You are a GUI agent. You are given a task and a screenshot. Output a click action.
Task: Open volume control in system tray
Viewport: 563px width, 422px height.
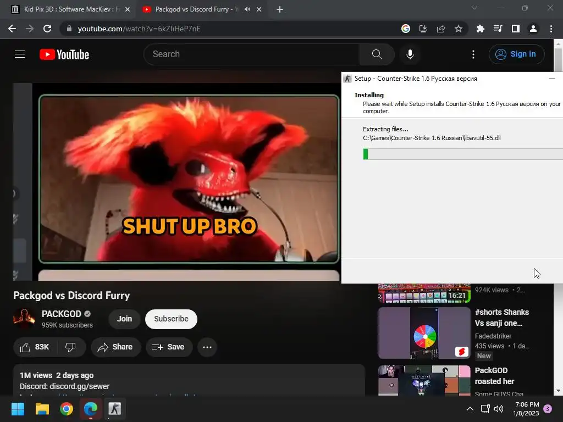pyautogui.click(x=499, y=409)
